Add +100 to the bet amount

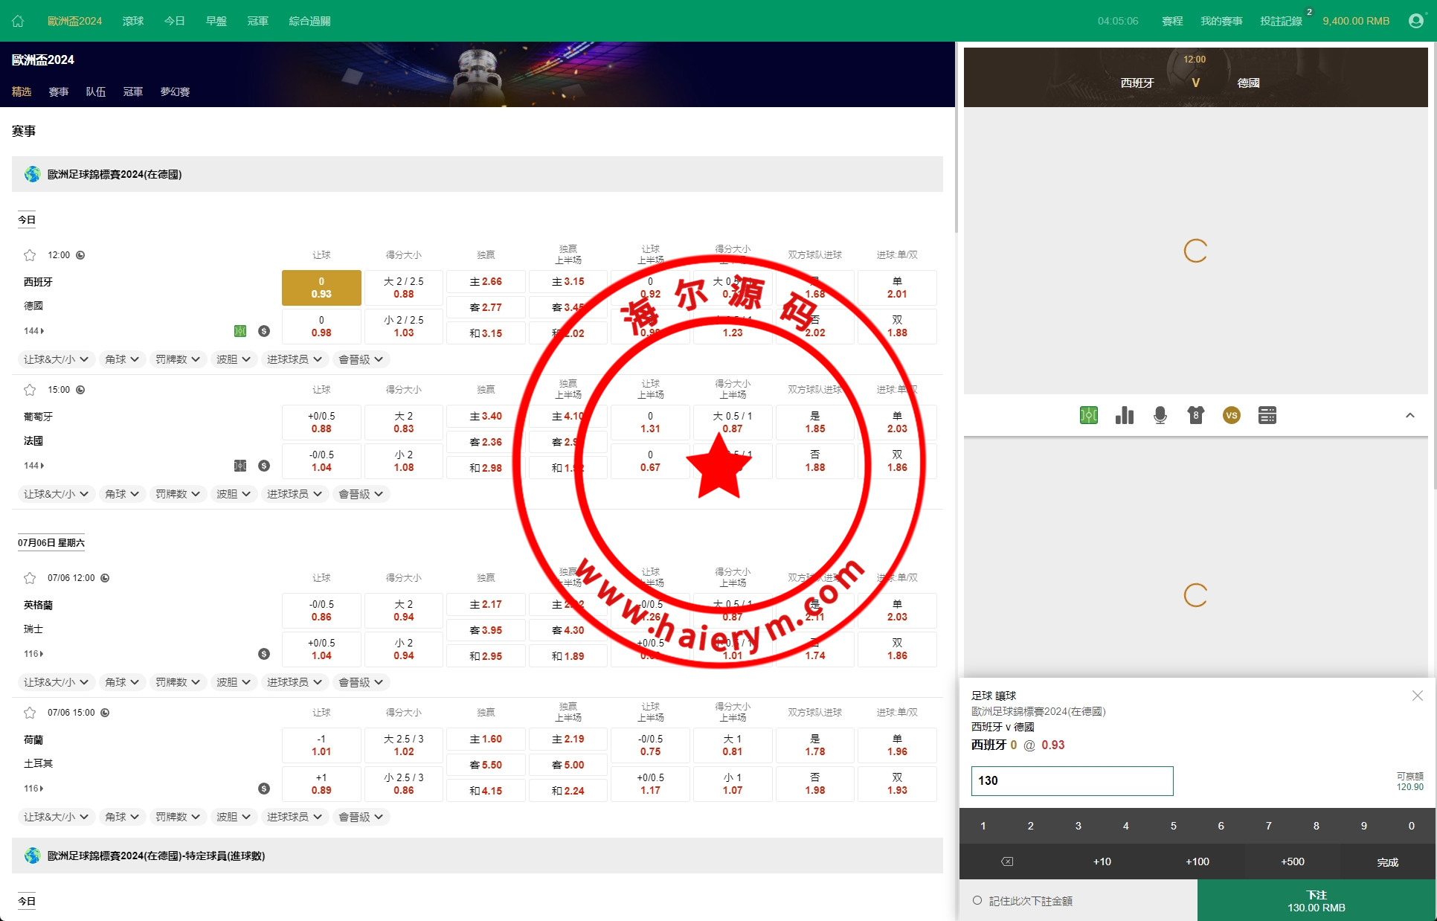click(1197, 861)
